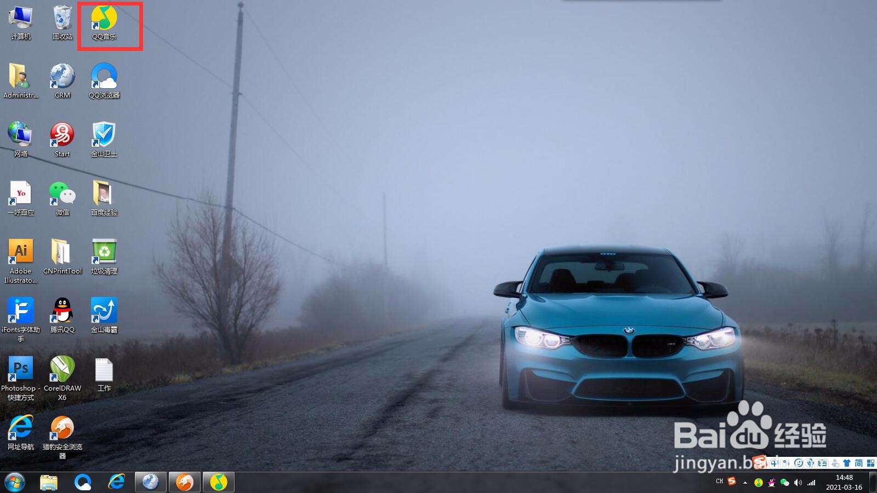877x493 pixels.
Task: Click the CH language indicator in the tray
Action: (x=720, y=481)
